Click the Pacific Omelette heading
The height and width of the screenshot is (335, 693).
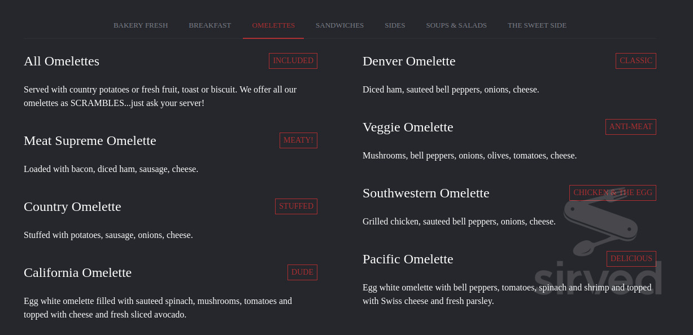tap(408, 259)
